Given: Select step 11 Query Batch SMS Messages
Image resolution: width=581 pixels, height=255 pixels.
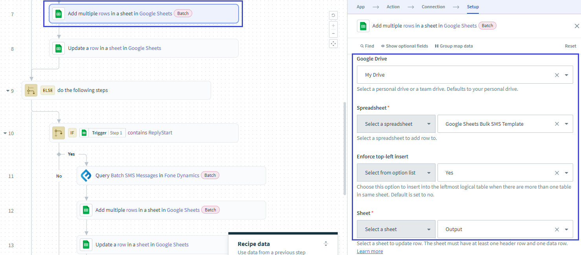Looking at the screenshot, I should 171,176.
